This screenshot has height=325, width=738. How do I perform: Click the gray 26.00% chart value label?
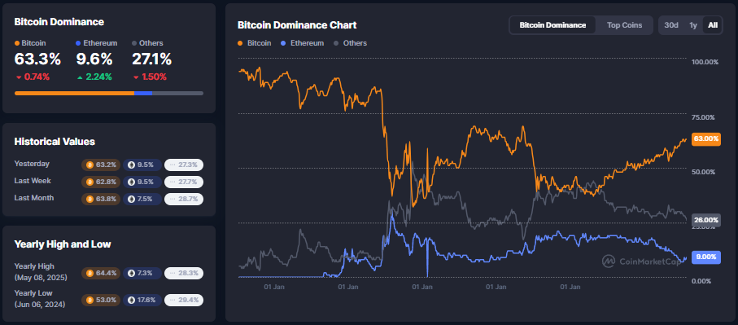click(705, 220)
